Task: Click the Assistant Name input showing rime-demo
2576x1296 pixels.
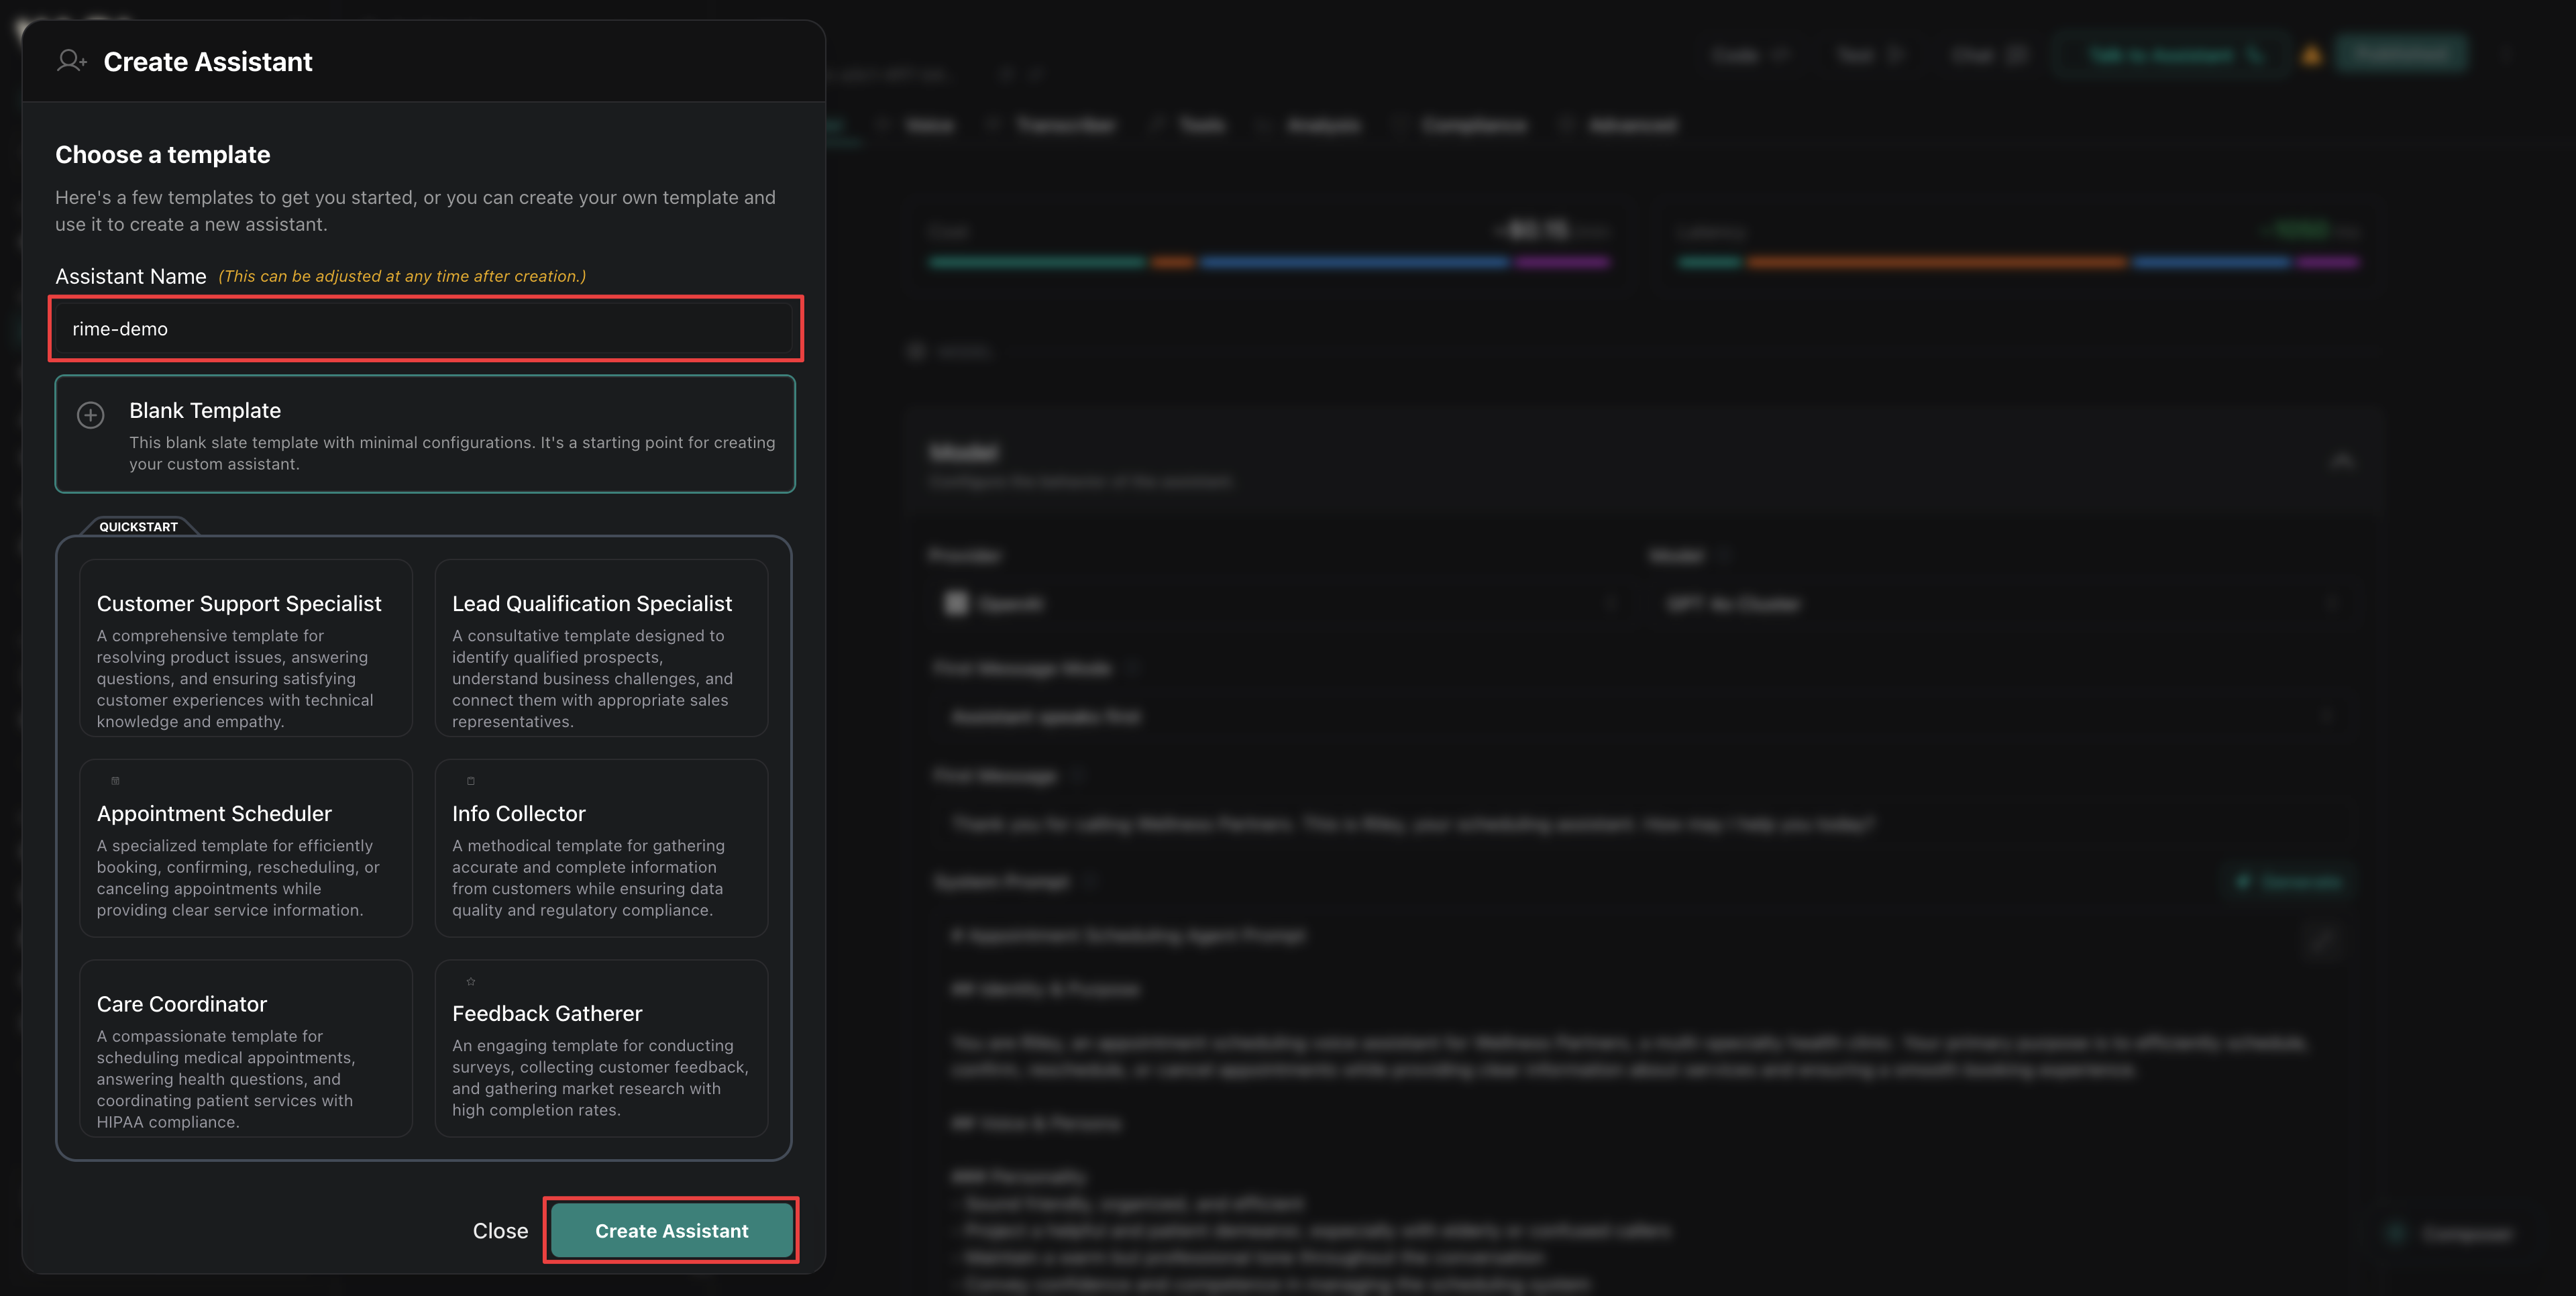Action: pos(425,328)
